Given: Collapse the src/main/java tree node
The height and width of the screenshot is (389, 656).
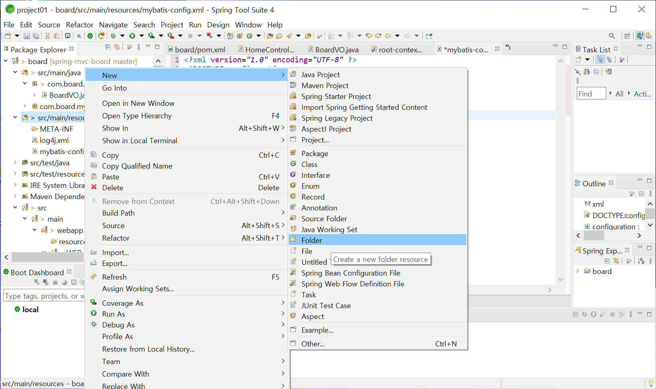Looking at the screenshot, I should 15,72.
